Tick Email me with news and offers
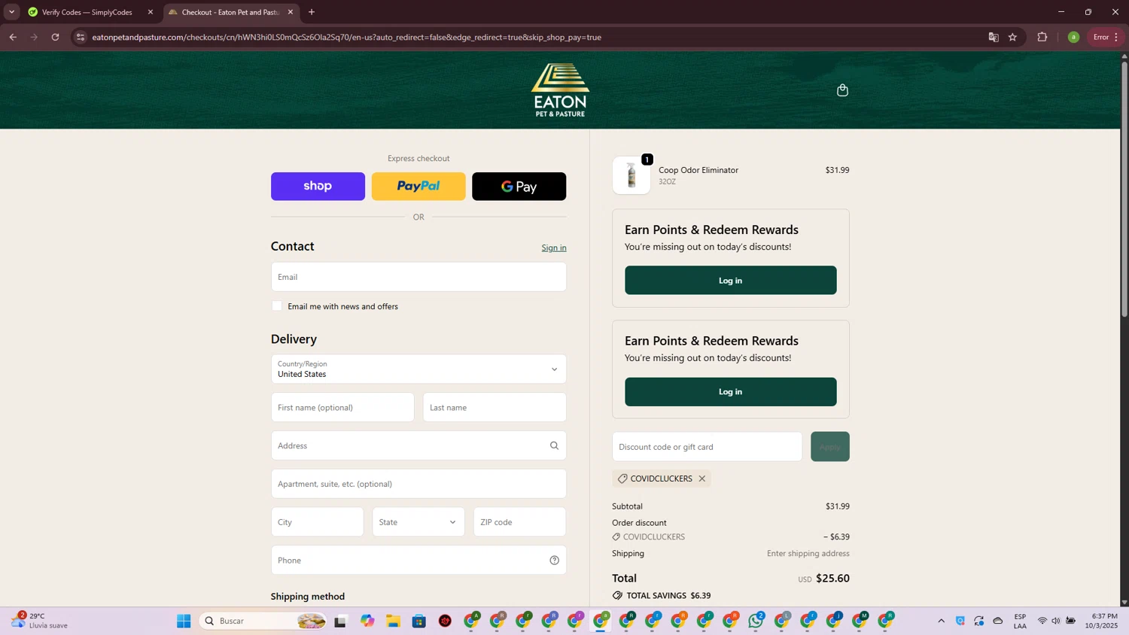The width and height of the screenshot is (1129, 635). 277,306
